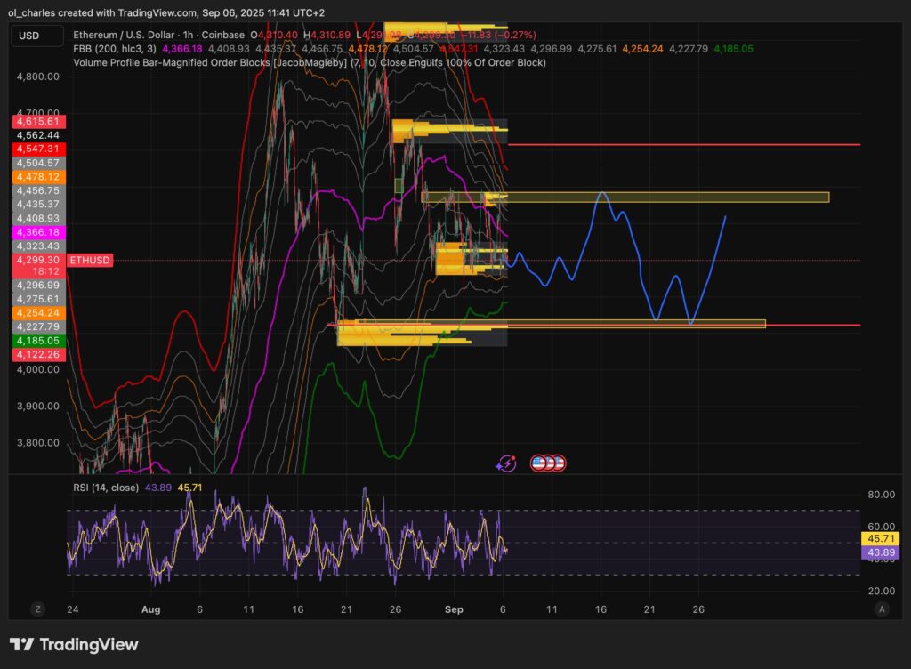Toggle the FBB (200, hlc3, 3) indicator
The image size is (911, 669).
pyautogui.click(x=116, y=50)
